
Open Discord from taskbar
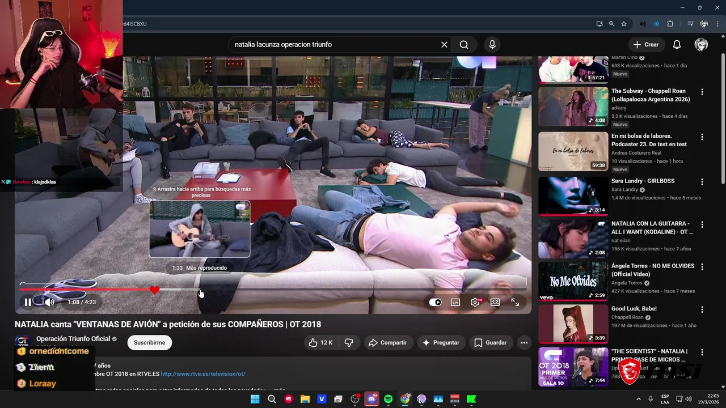(x=372, y=399)
